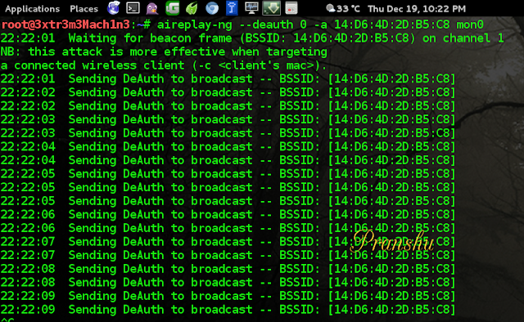Open the desktop recorder icon with red dot

(291, 8)
